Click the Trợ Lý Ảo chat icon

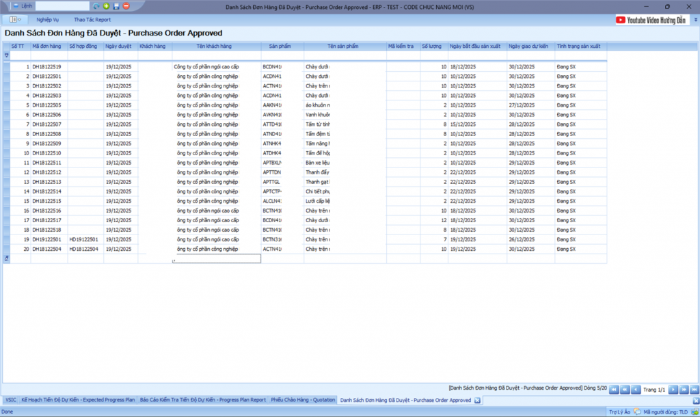point(637,412)
